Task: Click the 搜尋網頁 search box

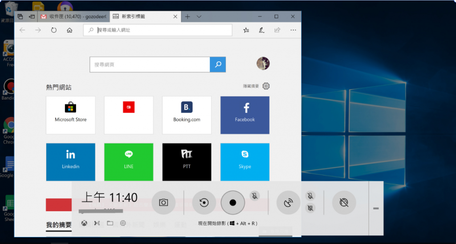Action: 150,64
